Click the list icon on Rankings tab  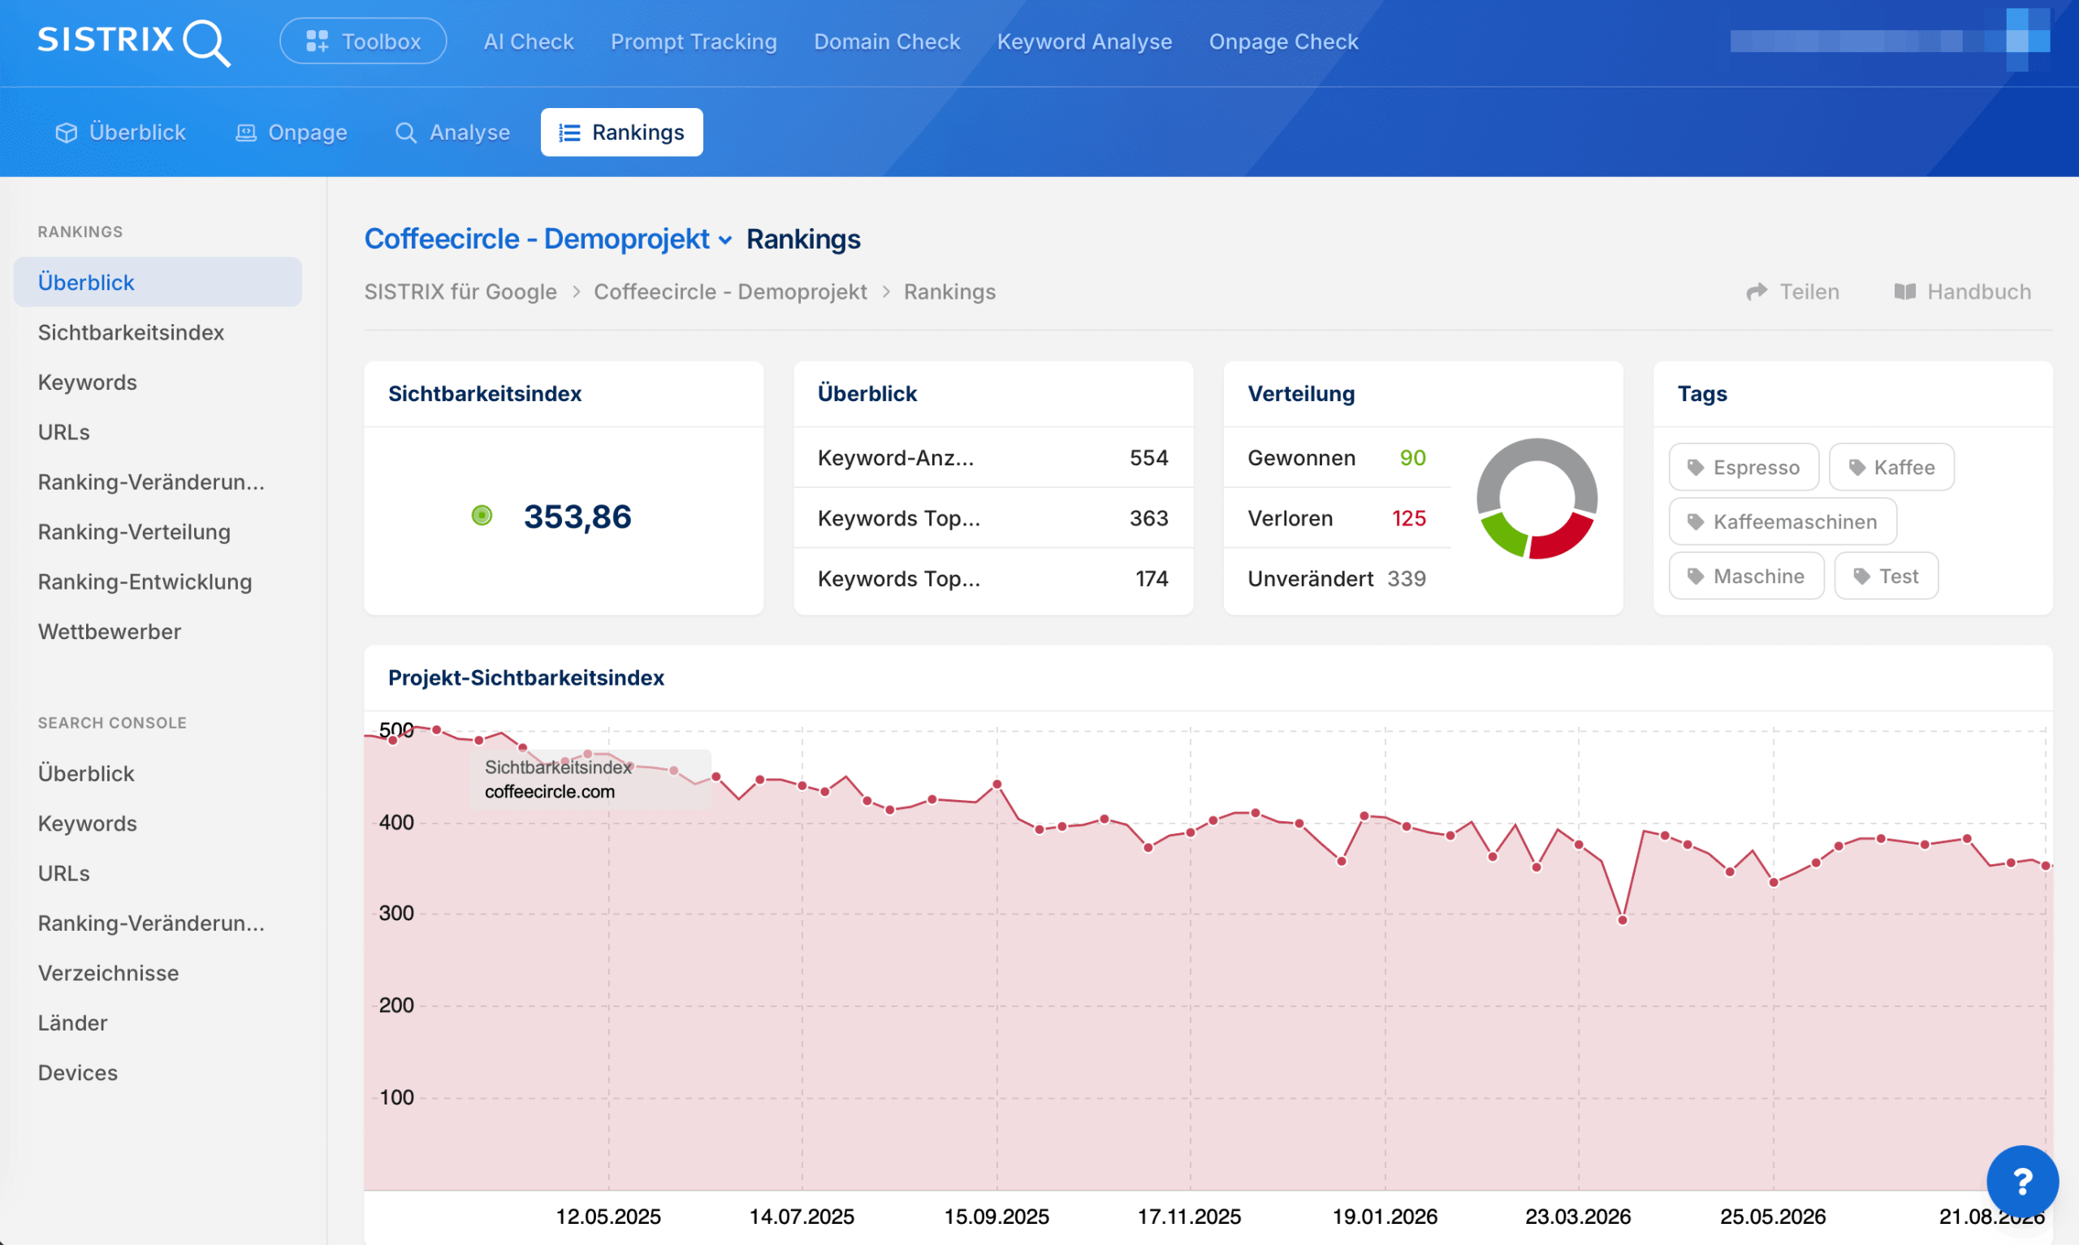[x=569, y=132]
